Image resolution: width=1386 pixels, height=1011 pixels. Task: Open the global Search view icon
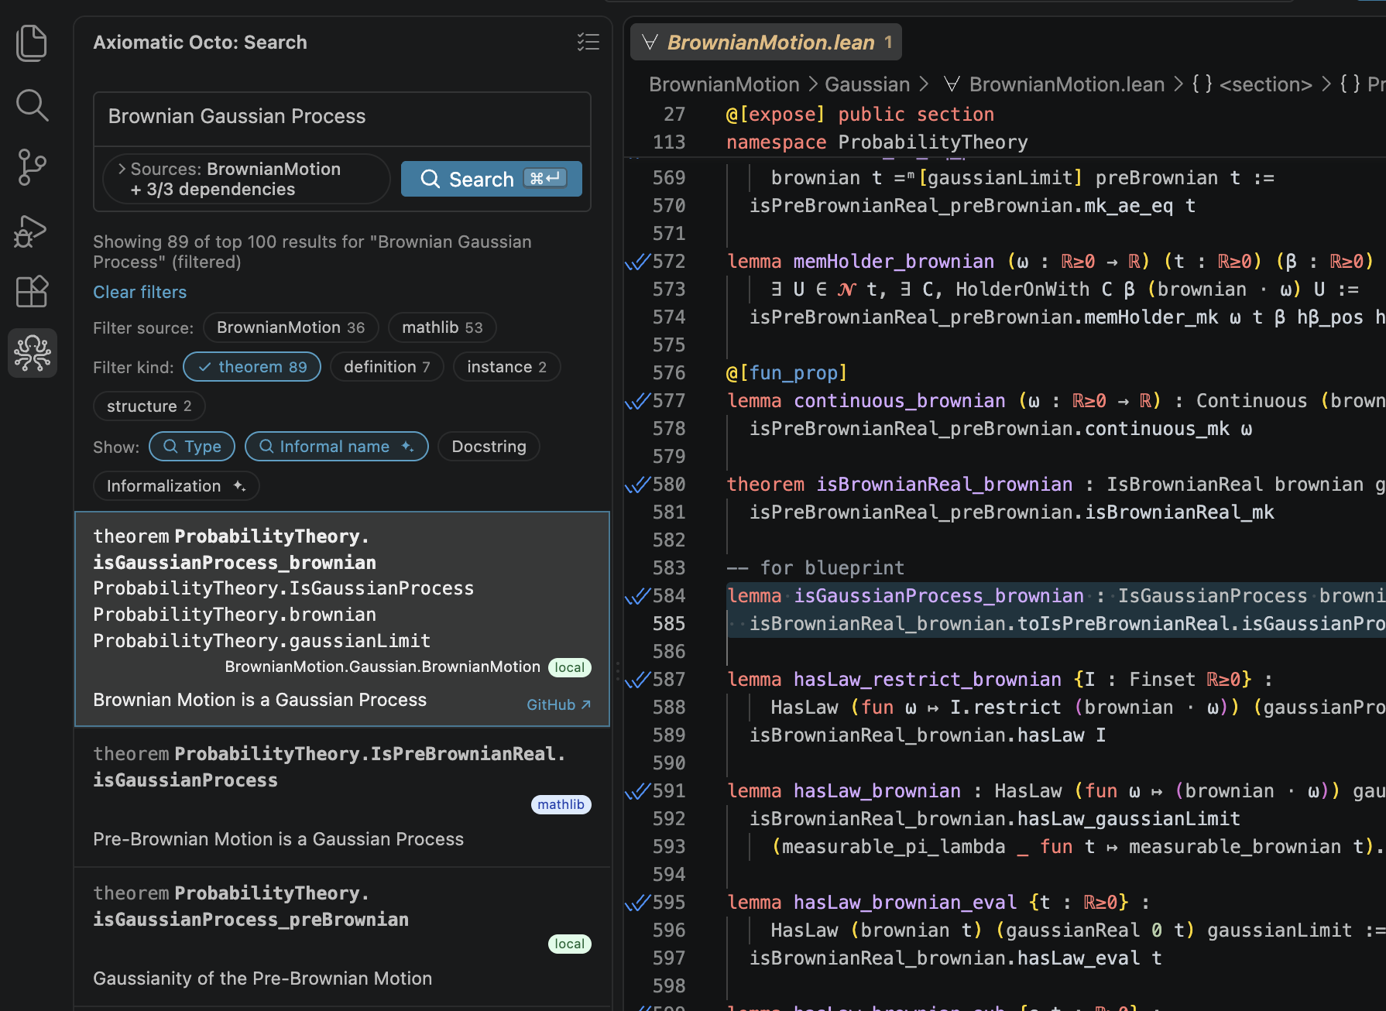click(x=32, y=105)
